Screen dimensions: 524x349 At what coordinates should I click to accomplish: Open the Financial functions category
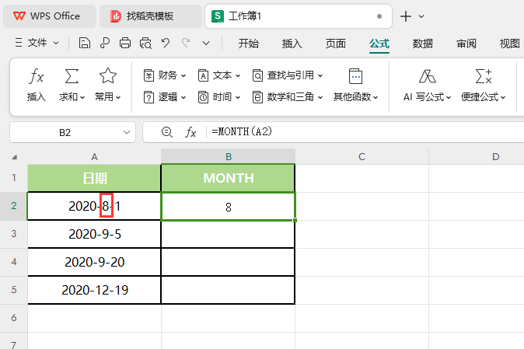click(164, 75)
